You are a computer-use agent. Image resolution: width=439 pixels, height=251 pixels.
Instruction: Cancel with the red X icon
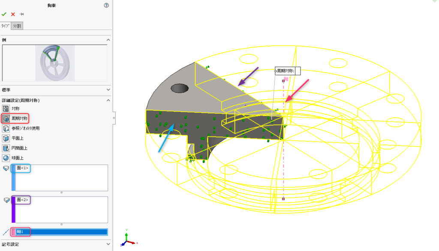point(13,14)
